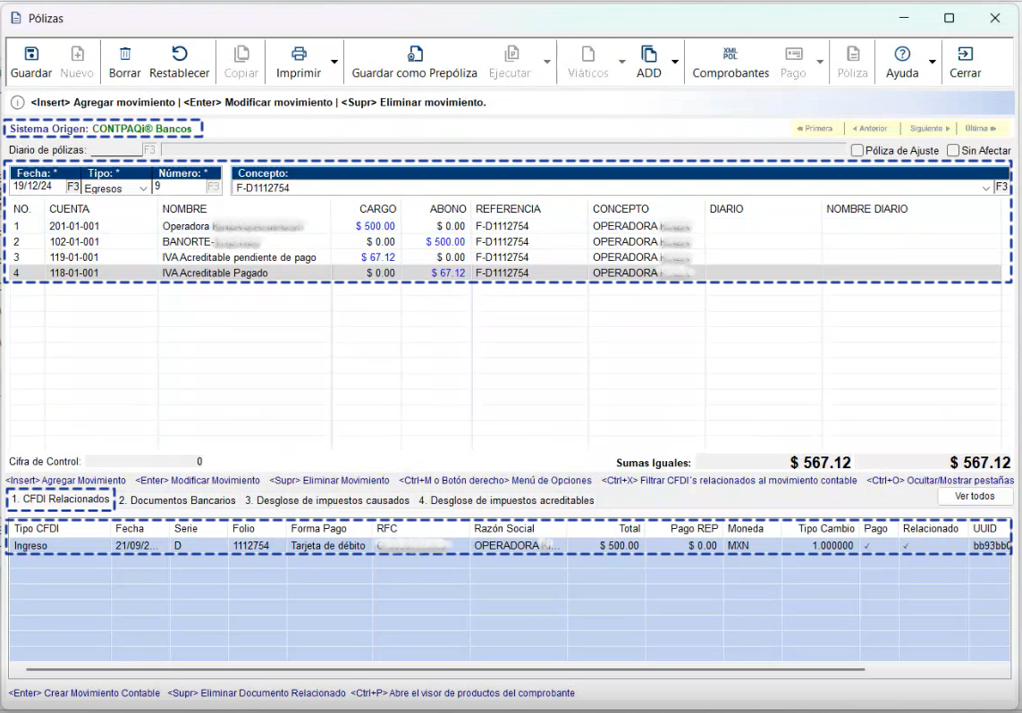Click the Guardar save icon
The image size is (1022, 713).
point(30,55)
